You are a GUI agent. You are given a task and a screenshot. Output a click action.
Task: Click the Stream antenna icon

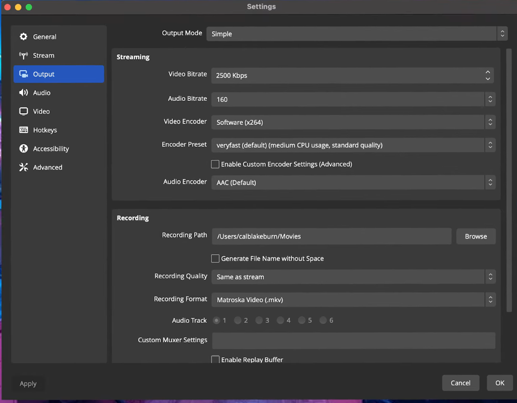pos(23,55)
